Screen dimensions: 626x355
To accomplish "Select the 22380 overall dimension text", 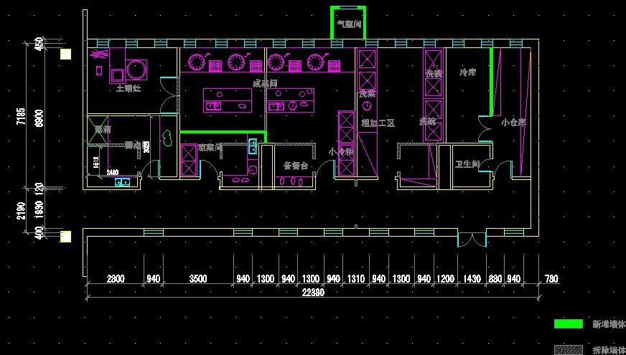I will (312, 292).
